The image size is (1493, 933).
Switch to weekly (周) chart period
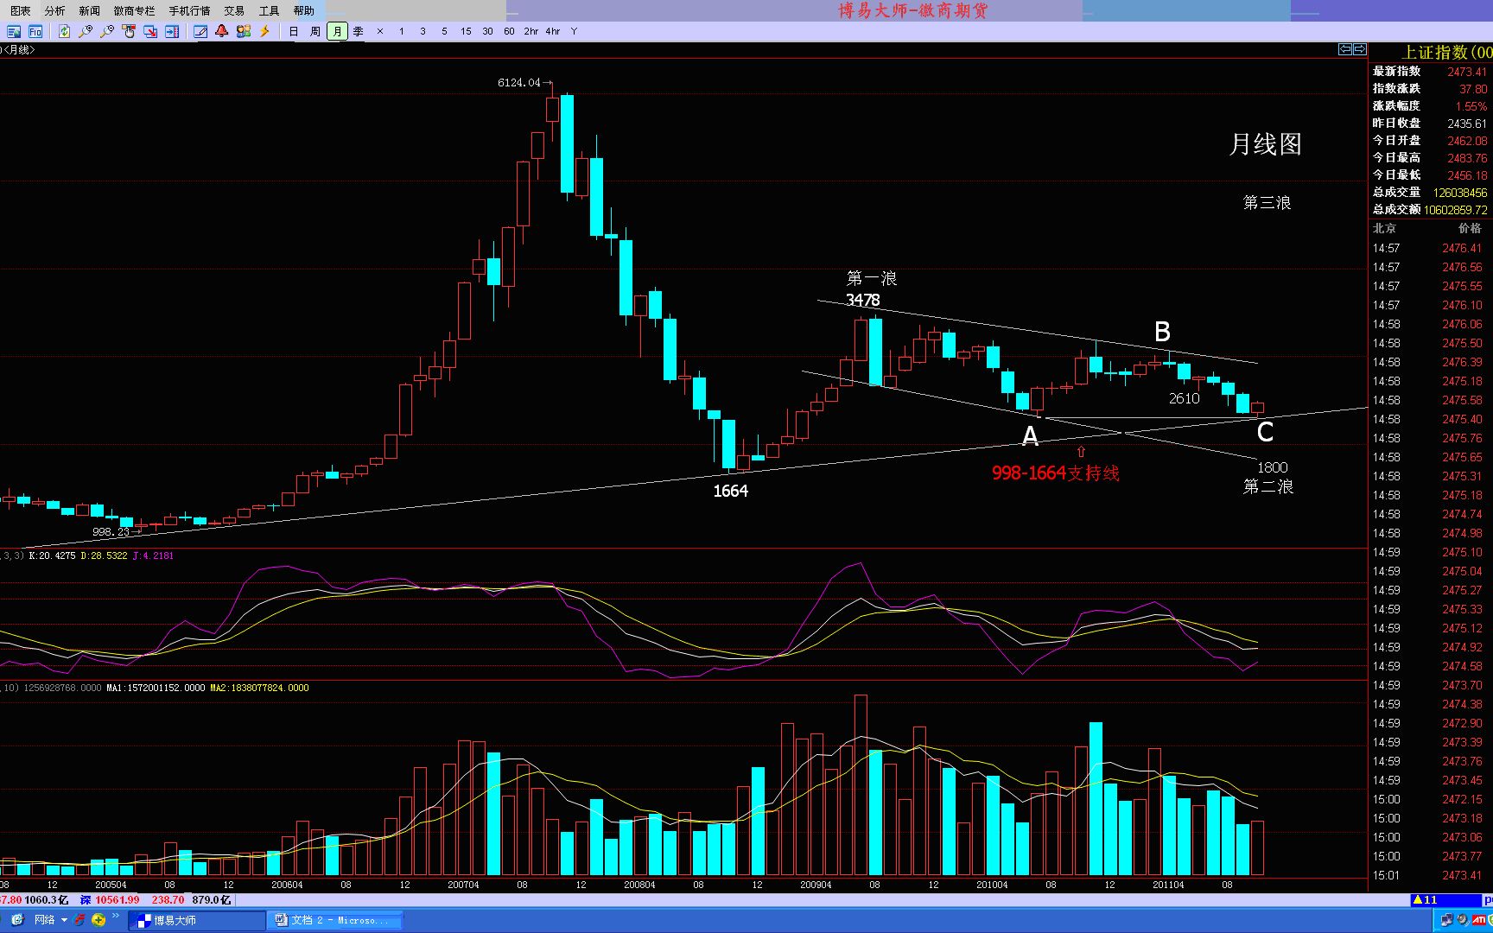tap(315, 31)
